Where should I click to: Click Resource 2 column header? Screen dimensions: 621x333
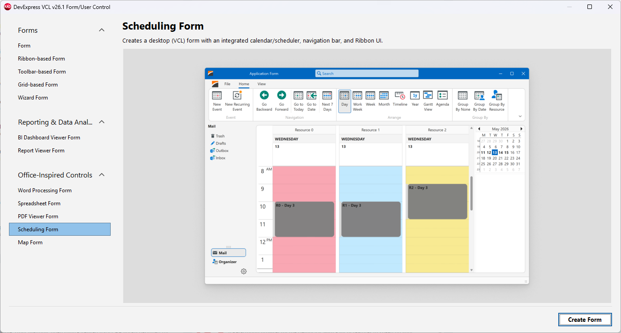click(x=437, y=130)
